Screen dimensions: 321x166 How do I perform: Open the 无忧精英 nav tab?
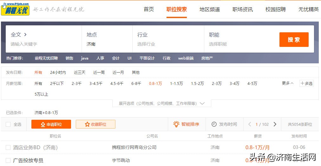309,10
